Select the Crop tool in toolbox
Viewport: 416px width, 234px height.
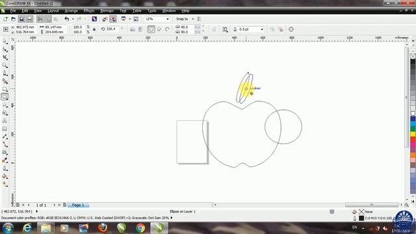coord(5,57)
